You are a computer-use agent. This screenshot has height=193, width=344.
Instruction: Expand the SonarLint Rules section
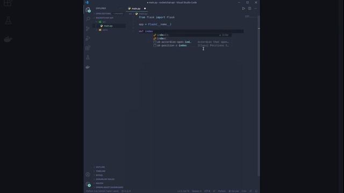click(x=105, y=179)
